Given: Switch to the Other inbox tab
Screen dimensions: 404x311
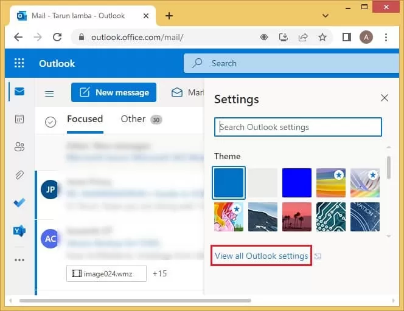Looking at the screenshot, I should pos(133,119).
